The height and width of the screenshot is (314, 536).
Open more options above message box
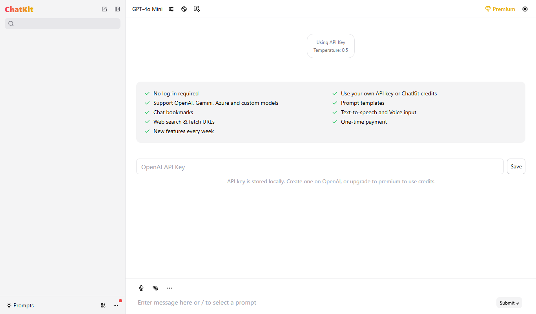point(170,288)
